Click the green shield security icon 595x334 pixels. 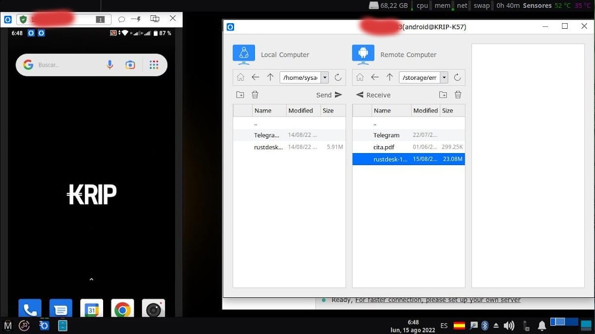point(23,19)
